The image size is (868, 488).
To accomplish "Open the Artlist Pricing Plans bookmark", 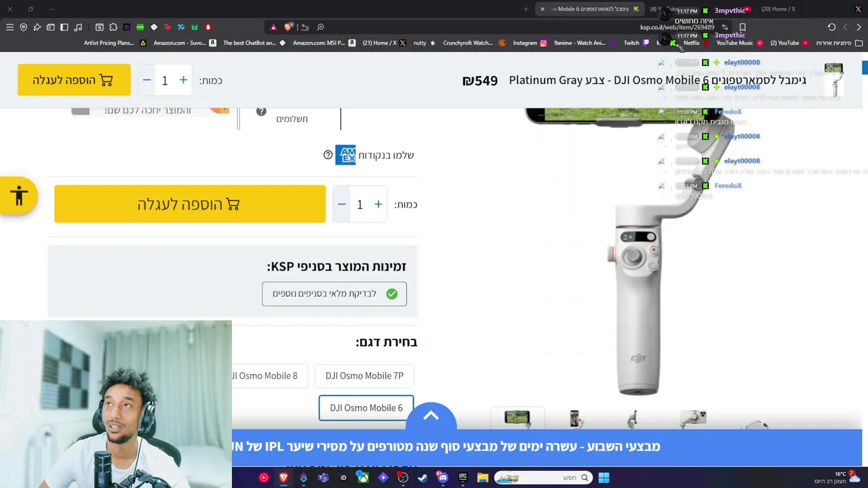I will (115, 43).
